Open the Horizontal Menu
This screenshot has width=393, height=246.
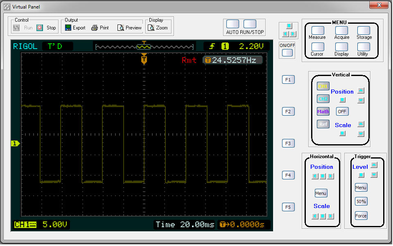point(321,193)
